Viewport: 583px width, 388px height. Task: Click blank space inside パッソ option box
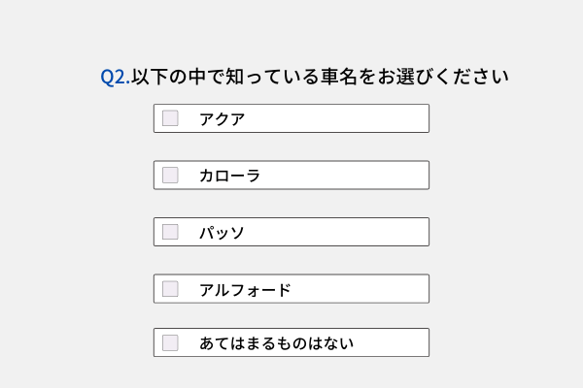coord(334,232)
